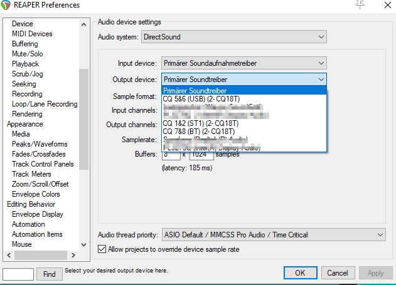
Task: Choose CQ 1&2 (ST1) output option
Action: pos(198,123)
